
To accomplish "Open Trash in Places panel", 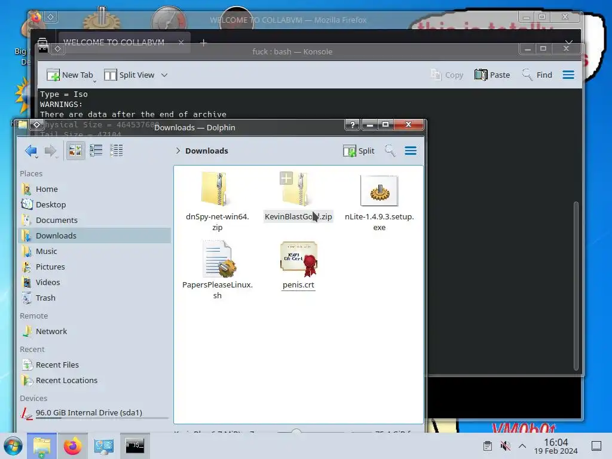I will 95,298.
